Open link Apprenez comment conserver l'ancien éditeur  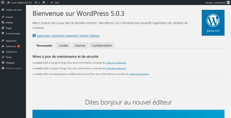click(68, 36)
